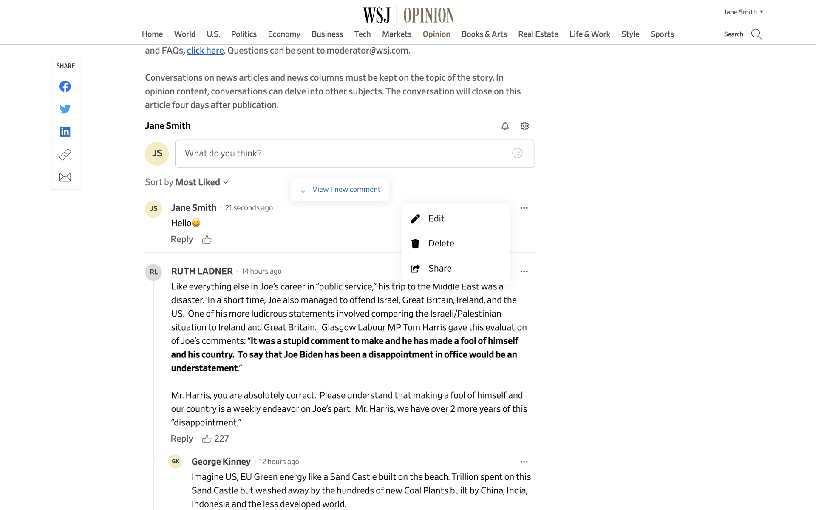The width and height of the screenshot is (816, 510).
Task: Open World section
Action: [184, 34]
